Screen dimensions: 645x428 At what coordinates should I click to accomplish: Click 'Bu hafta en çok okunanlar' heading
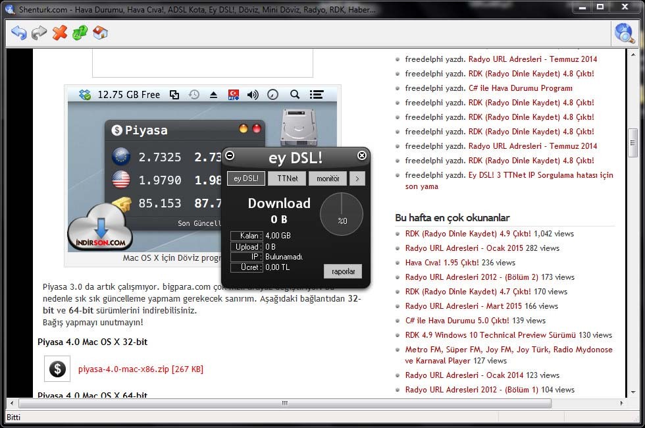point(452,218)
